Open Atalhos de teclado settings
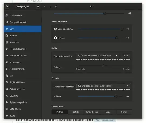 coord(22,56)
